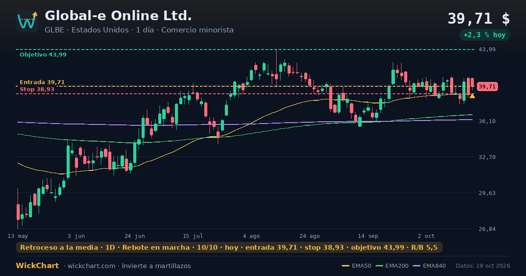
Task: Click the WickChart brand name in footer
Action: pos(37,266)
